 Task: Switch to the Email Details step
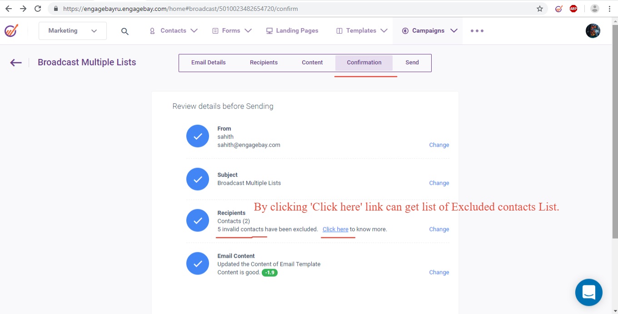coord(208,63)
